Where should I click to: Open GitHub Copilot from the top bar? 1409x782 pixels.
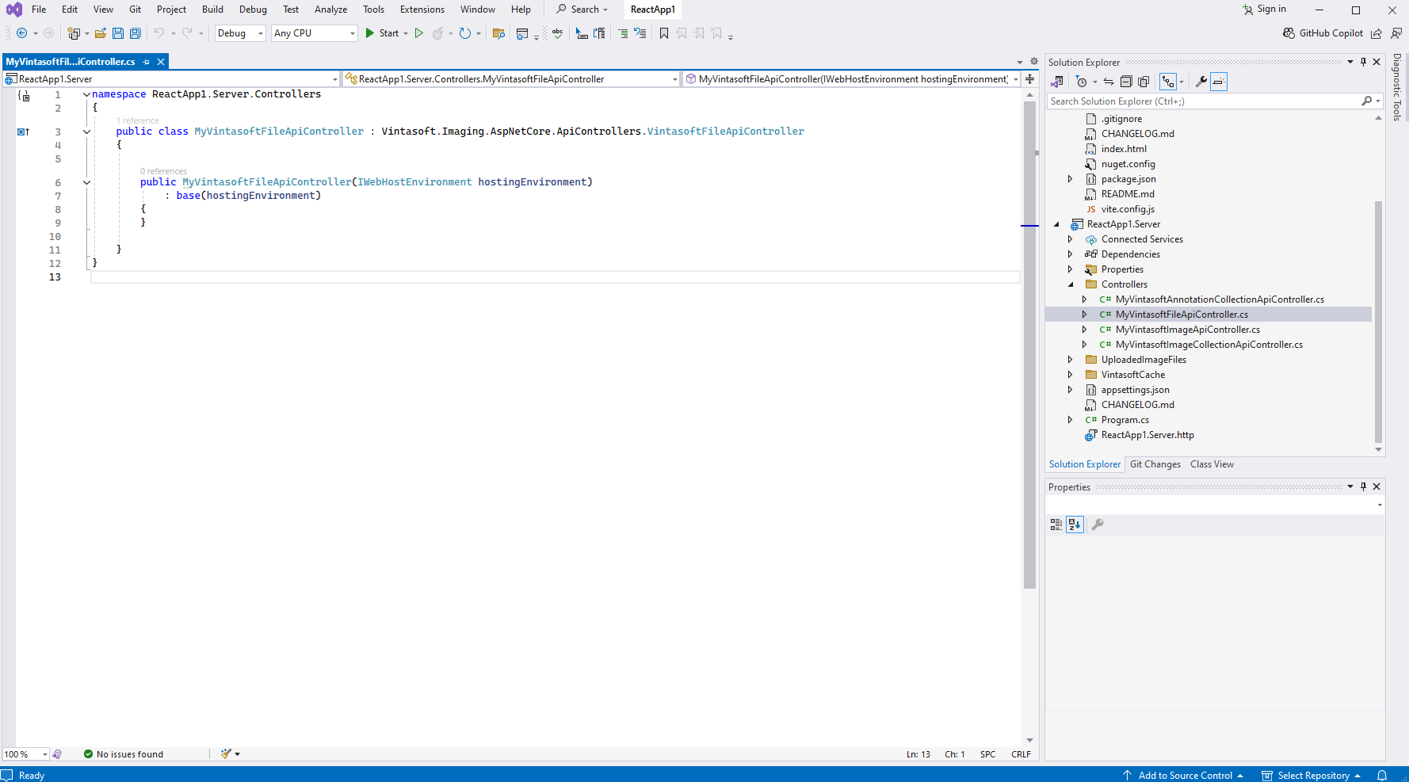[1323, 33]
